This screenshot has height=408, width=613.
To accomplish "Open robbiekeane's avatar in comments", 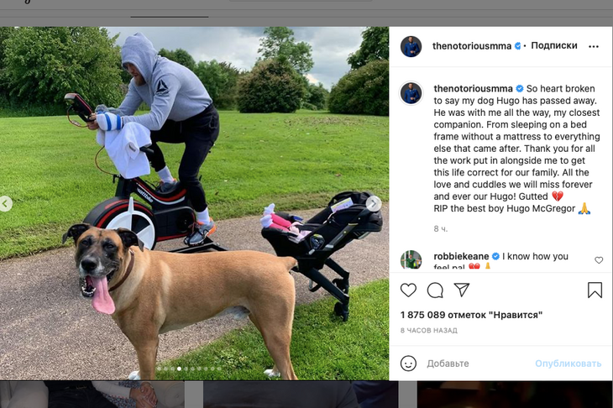I will pos(411,260).
